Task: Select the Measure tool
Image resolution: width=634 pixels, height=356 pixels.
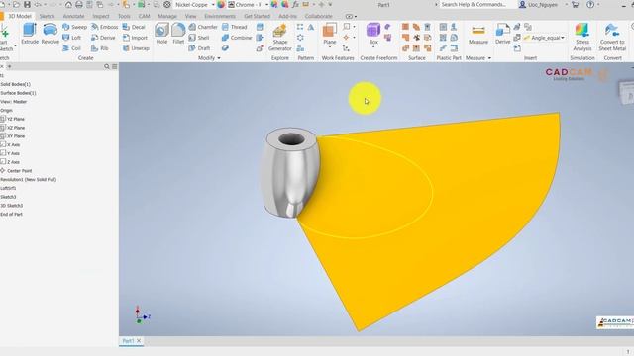Action: point(477,35)
